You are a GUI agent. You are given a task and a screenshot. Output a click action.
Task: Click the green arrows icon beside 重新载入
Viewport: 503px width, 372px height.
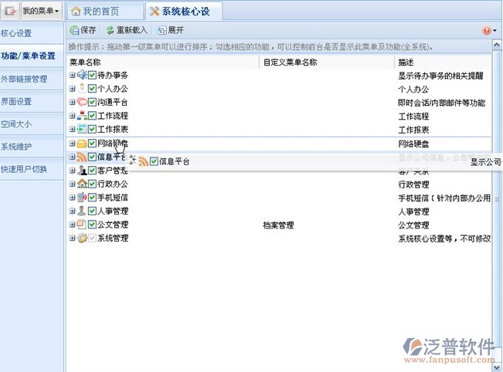(x=110, y=30)
